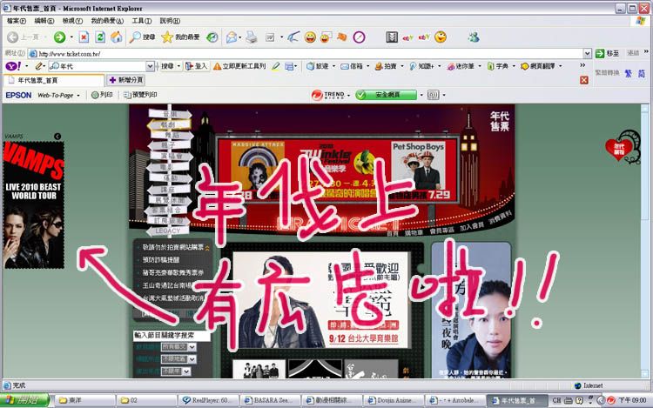The image size is (653, 408).
Task: Open the VAMPS Live 2010 ad banner
Action: pos(34,205)
